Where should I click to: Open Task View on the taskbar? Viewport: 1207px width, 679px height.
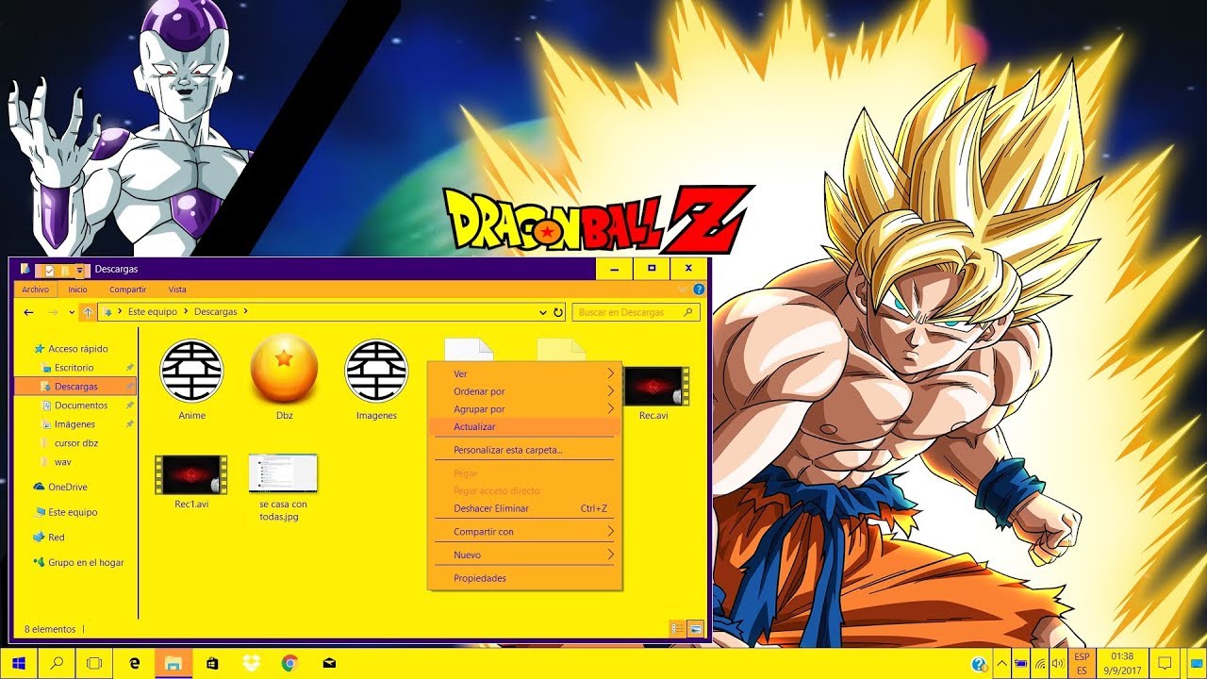[94, 663]
